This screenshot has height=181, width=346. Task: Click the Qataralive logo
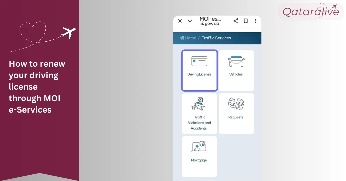click(311, 11)
